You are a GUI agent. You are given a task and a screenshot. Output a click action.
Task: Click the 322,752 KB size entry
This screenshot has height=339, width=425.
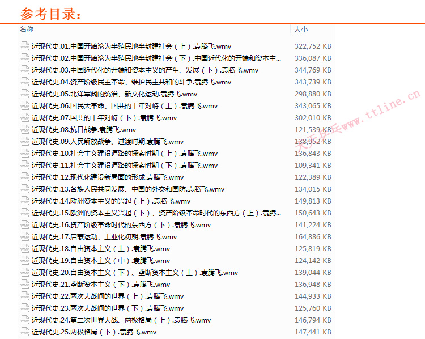coord(313,46)
